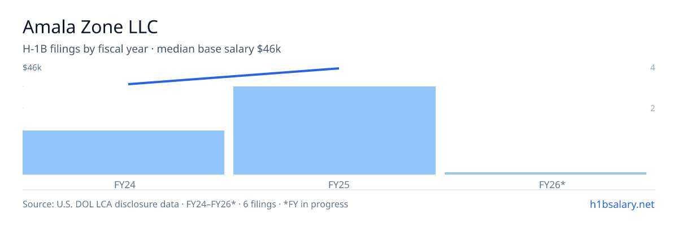Click the Amala Zone LLC title
The image size is (678, 226).
coord(90,27)
